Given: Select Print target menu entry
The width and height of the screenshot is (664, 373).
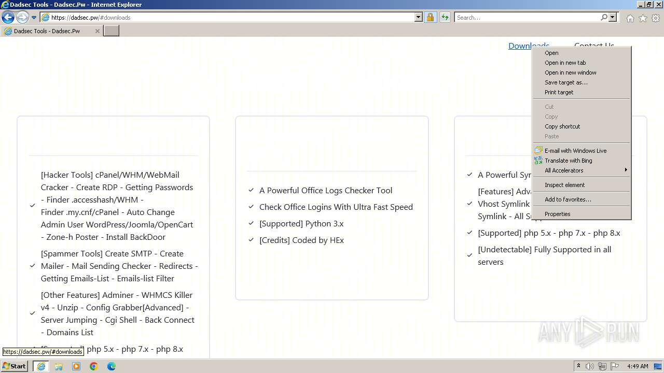Looking at the screenshot, I should [x=559, y=92].
